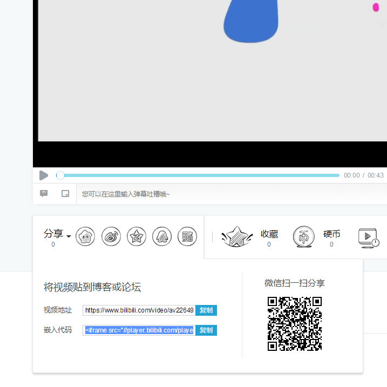Share to QQ Zone via the star icon
The image size is (387, 387).
click(137, 236)
